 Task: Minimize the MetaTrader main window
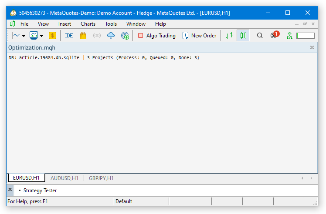tap(268, 13)
